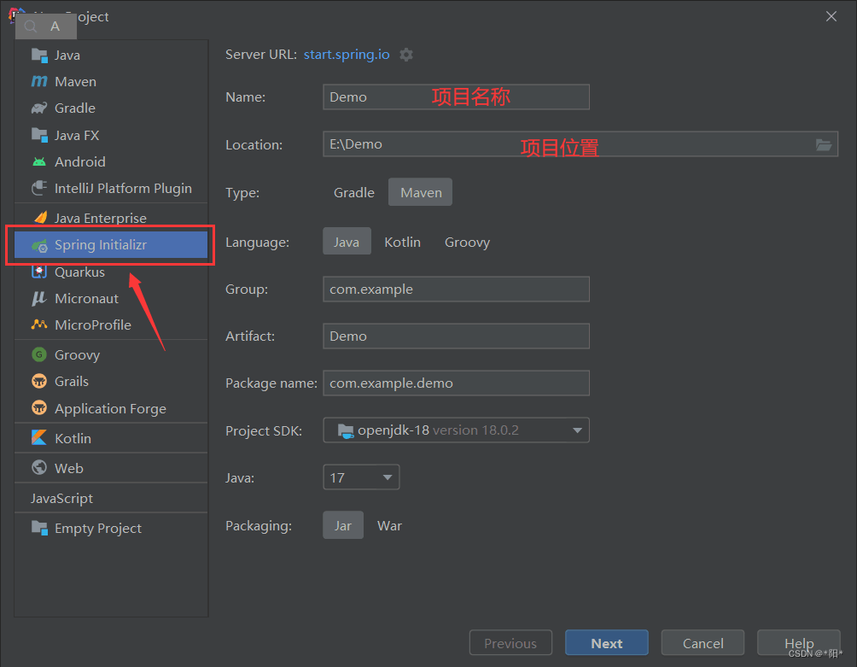Click the MicroProfile icon
Viewport: 857px width, 667px height.
pyautogui.click(x=39, y=325)
